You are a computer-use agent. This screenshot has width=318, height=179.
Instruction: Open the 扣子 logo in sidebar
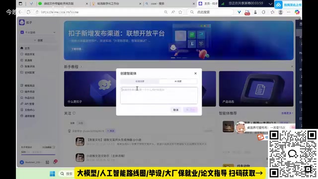tap(22, 22)
